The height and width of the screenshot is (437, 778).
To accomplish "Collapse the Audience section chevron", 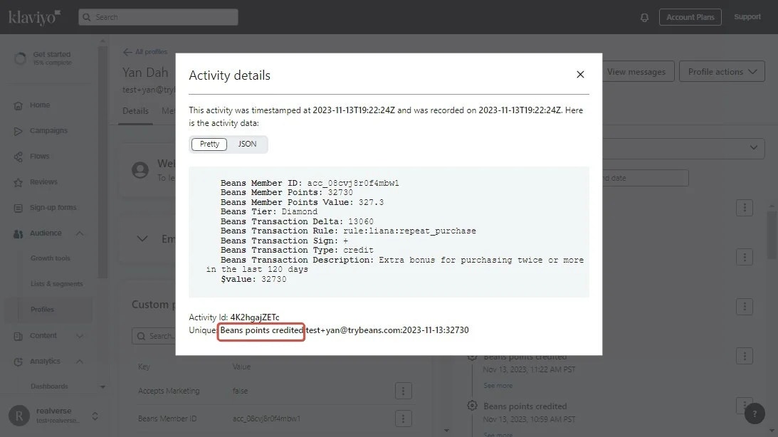I will (x=80, y=233).
